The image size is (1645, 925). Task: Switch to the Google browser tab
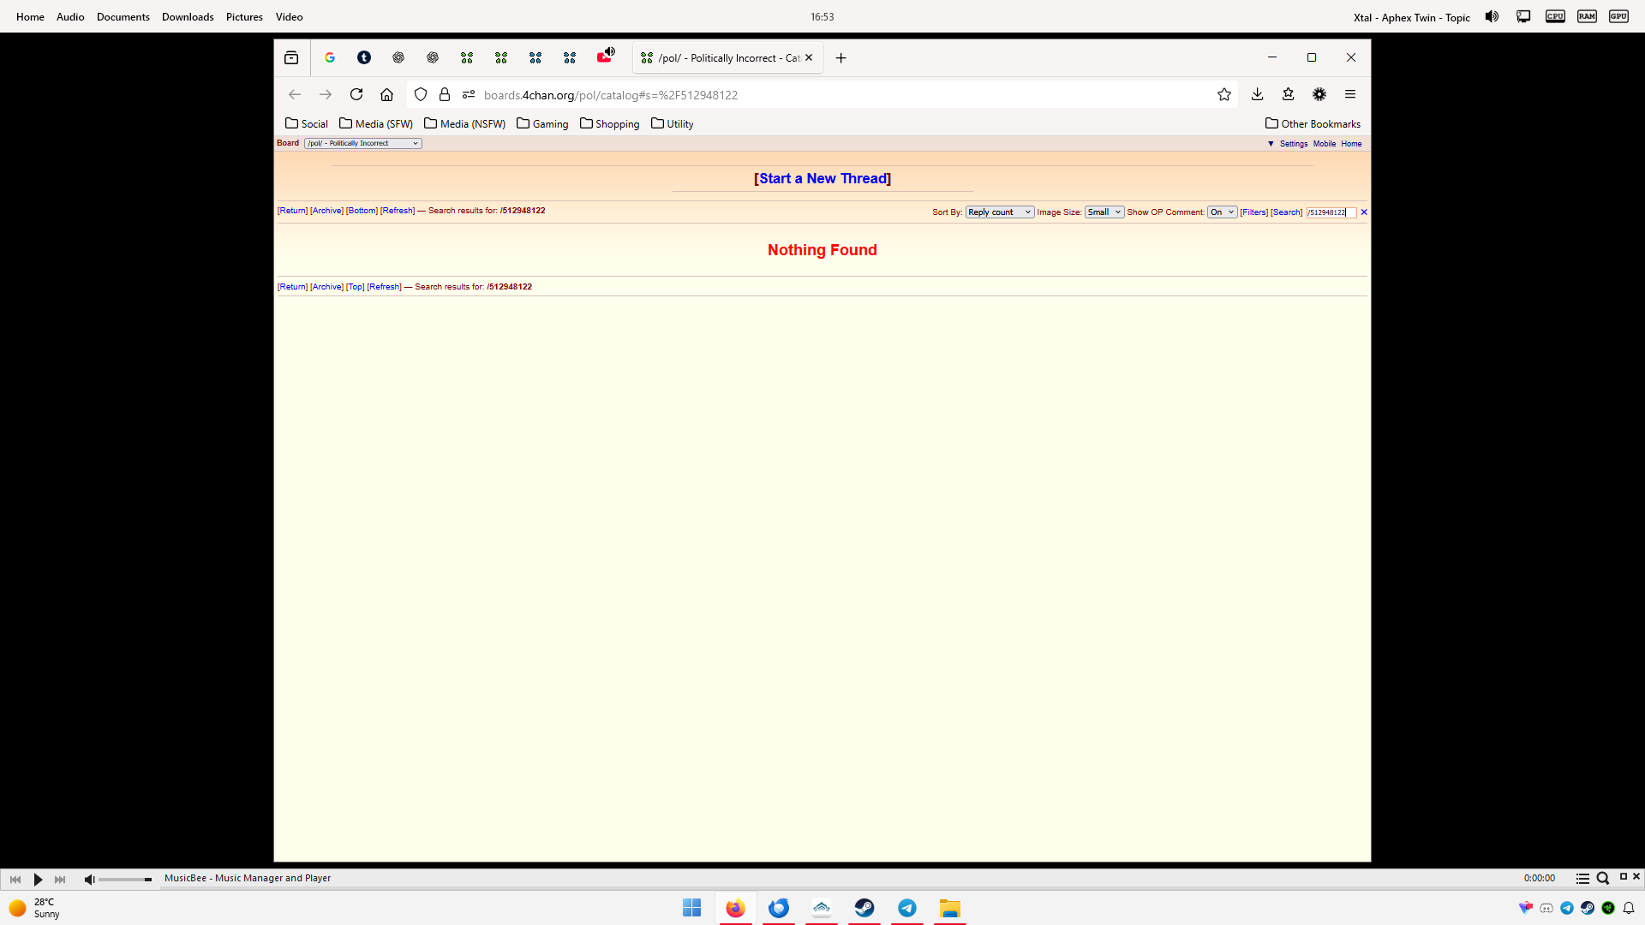[x=330, y=57]
